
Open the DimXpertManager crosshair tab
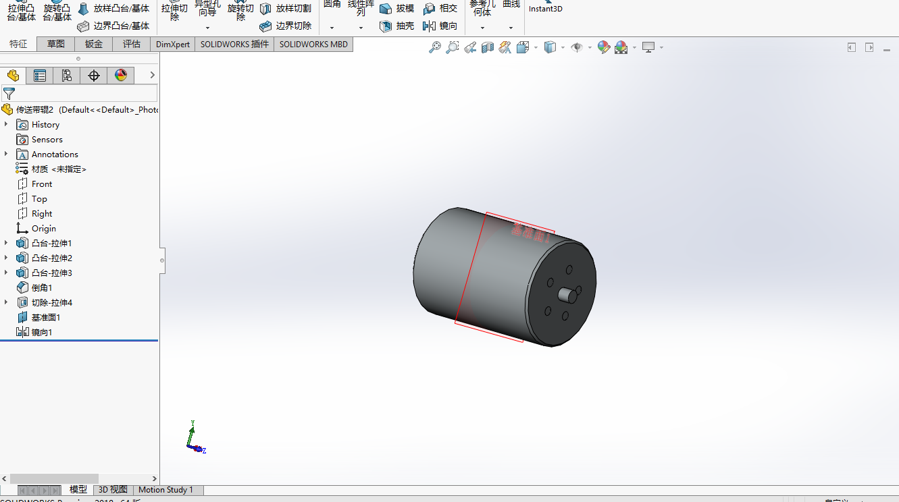tap(94, 76)
